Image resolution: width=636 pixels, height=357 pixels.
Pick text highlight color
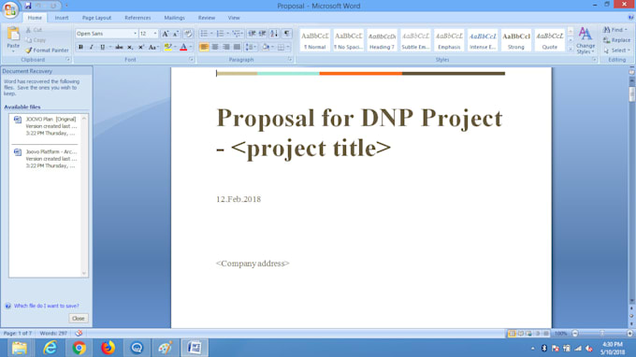(x=168, y=47)
